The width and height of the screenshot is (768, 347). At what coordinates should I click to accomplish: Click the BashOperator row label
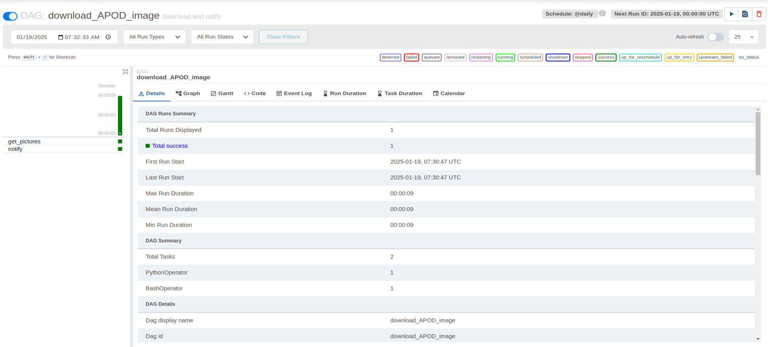point(164,288)
